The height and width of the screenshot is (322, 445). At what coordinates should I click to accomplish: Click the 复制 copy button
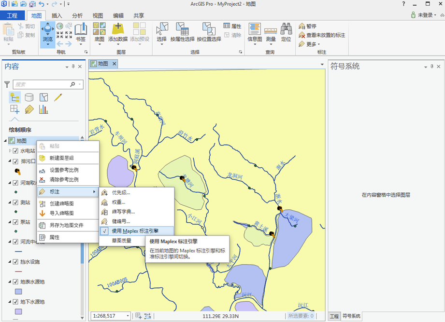coord(27,35)
